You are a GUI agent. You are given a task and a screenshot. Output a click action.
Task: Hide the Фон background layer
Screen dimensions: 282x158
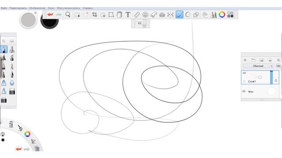coord(244,91)
